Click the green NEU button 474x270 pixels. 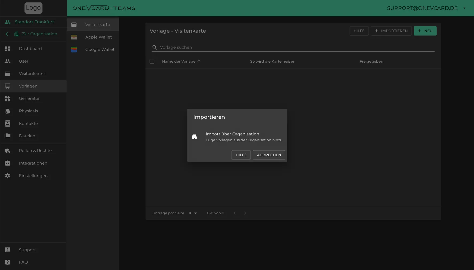coord(425,31)
